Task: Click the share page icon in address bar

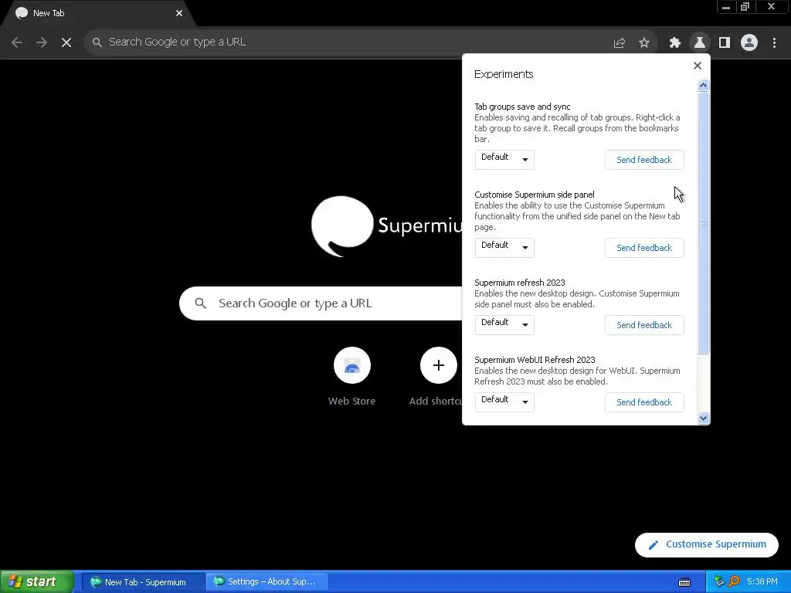Action: click(x=620, y=43)
